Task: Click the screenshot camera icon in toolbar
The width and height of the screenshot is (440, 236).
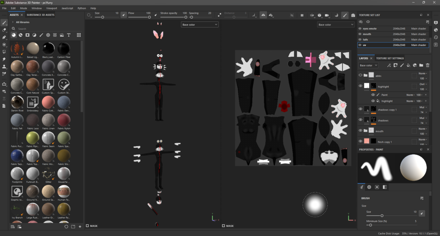Action: tap(353, 15)
